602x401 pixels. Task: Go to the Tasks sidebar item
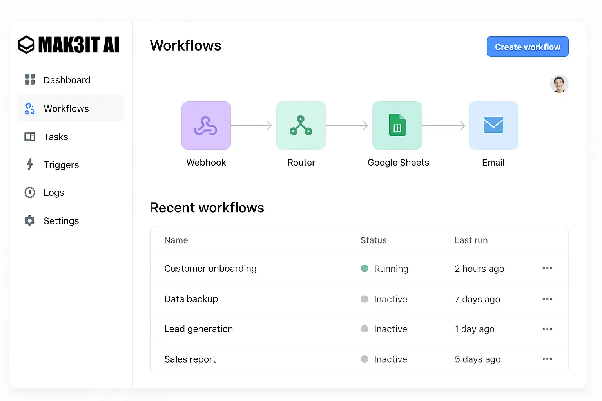click(56, 137)
